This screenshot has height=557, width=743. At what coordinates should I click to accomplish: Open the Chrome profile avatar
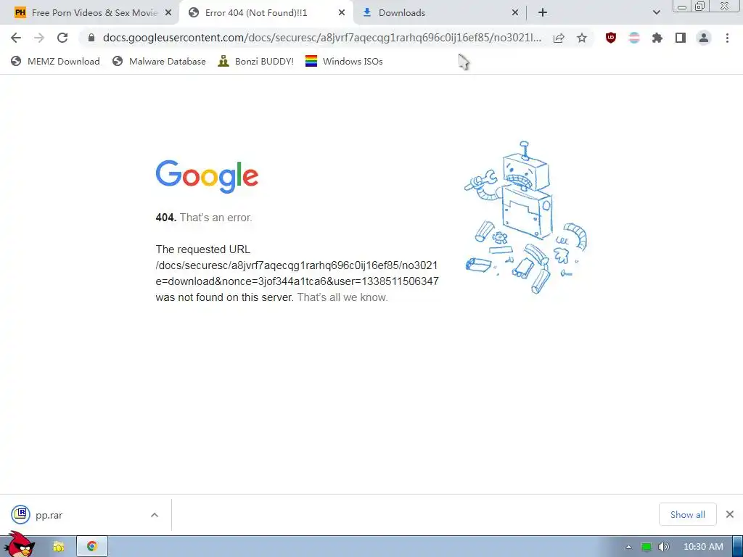click(704, 38)
